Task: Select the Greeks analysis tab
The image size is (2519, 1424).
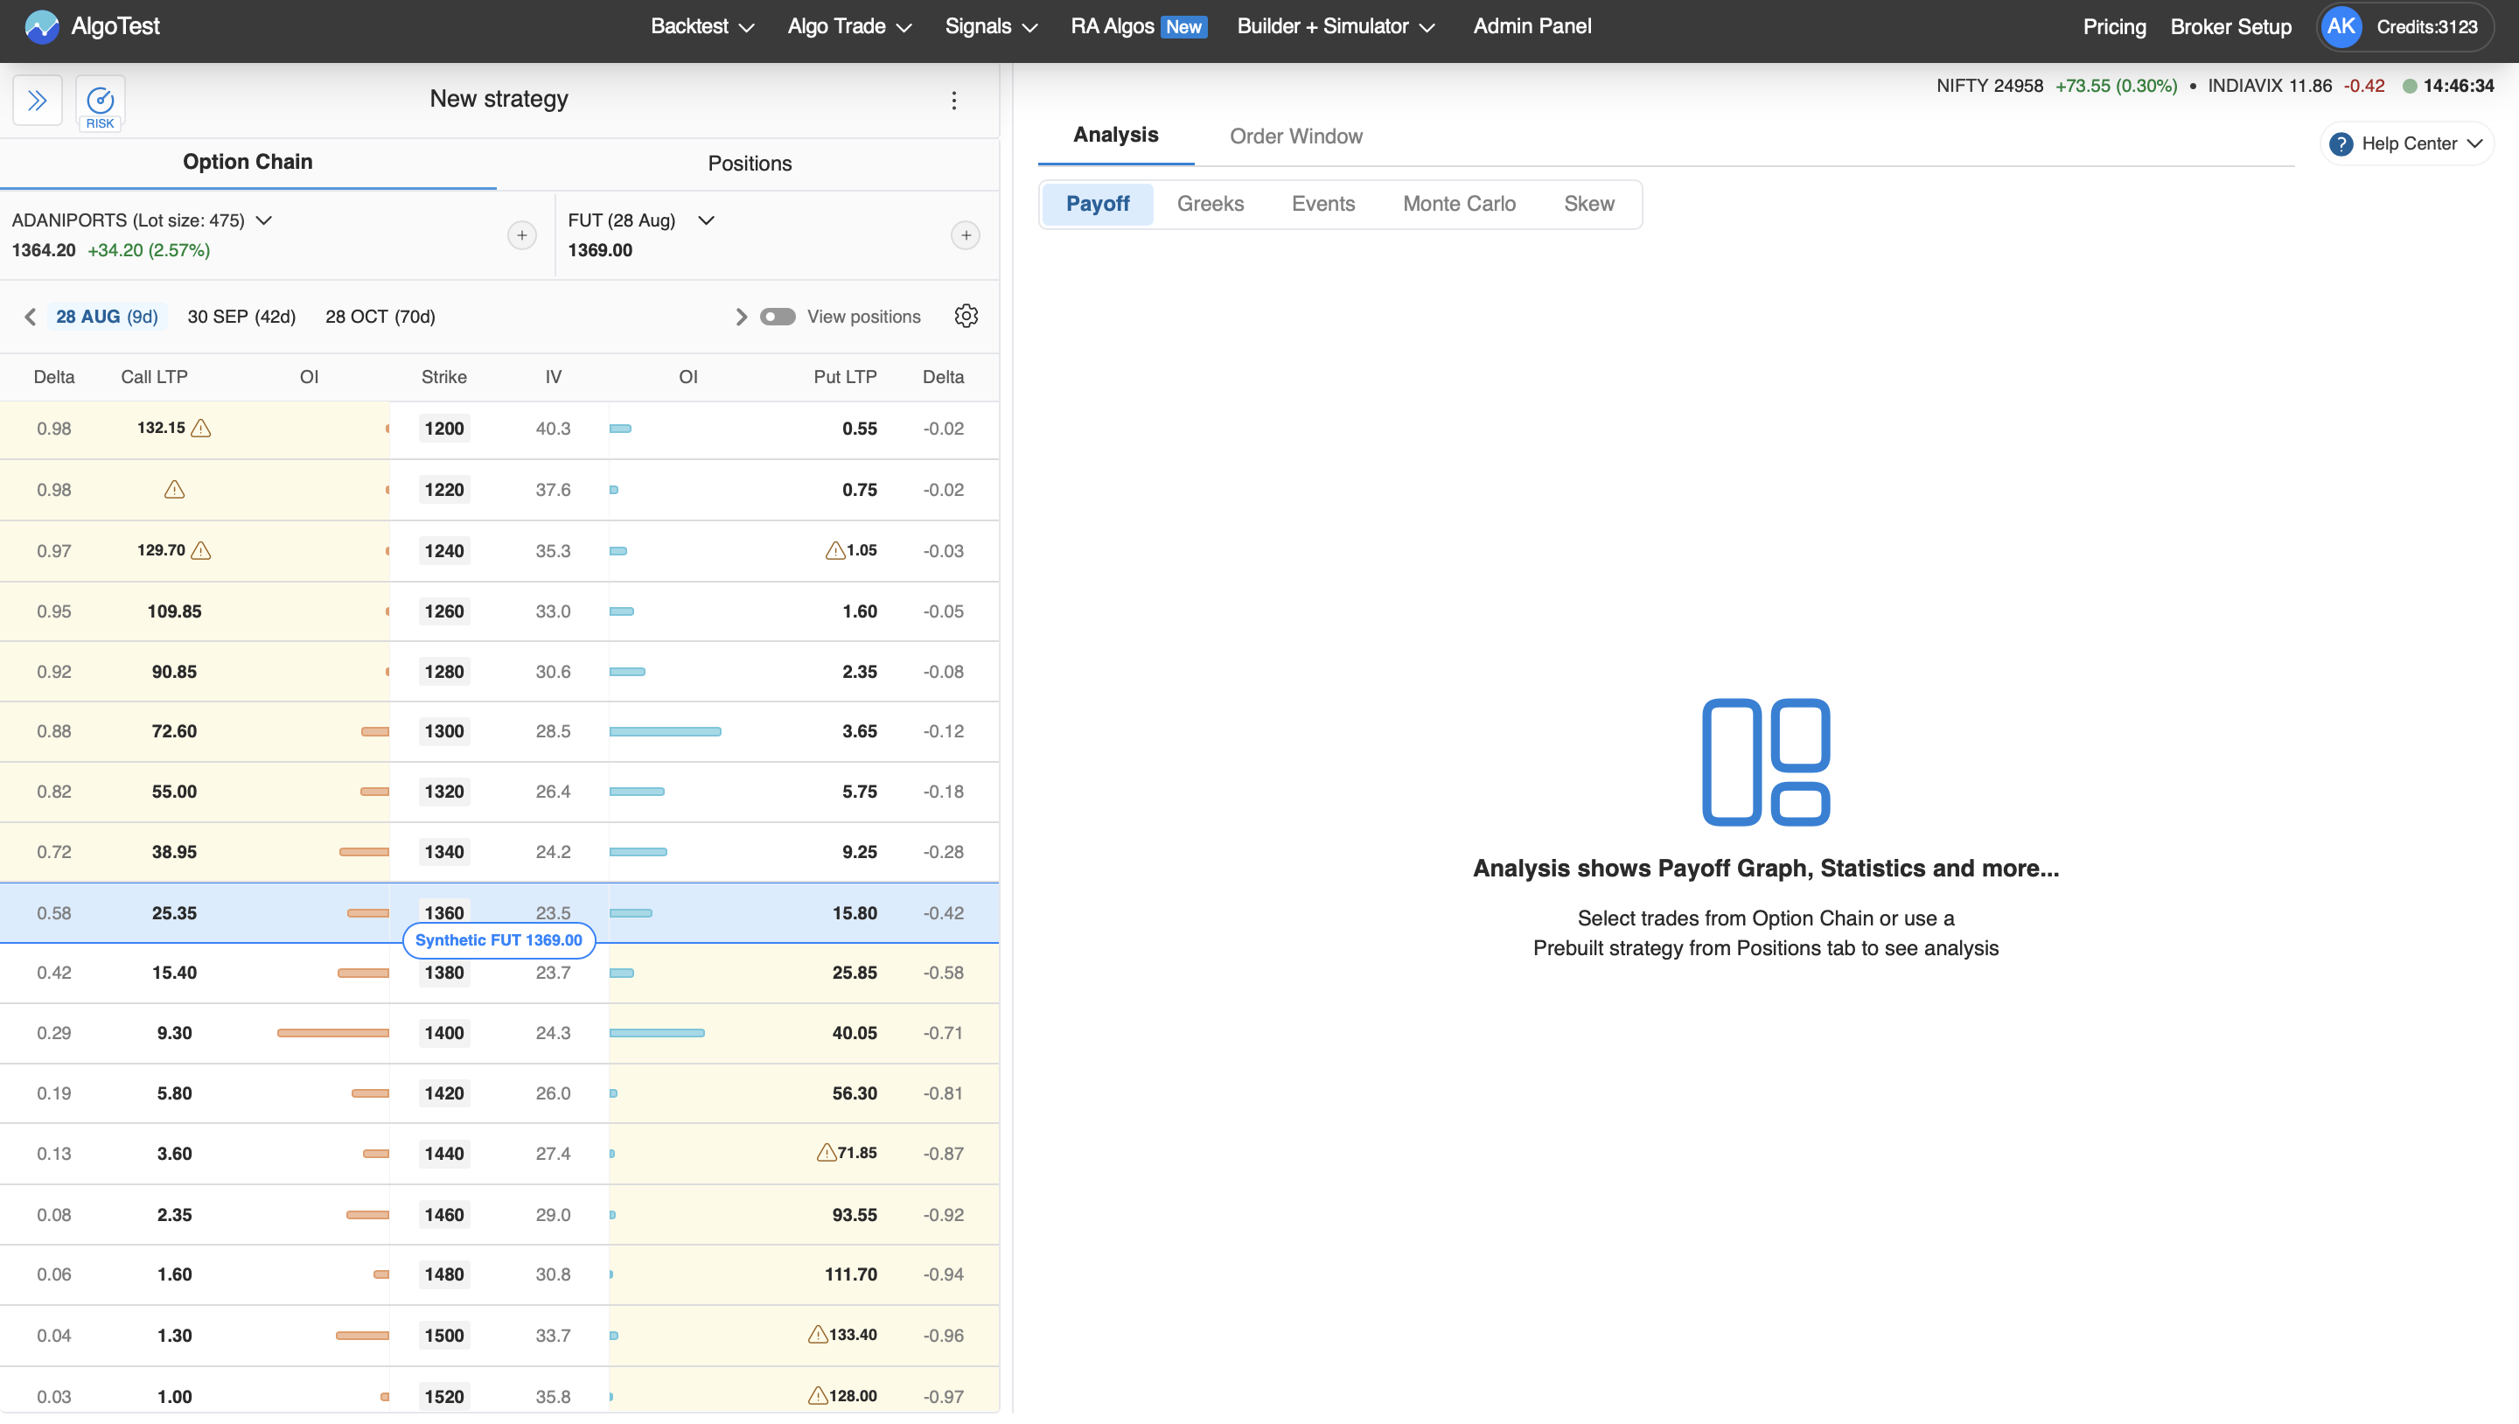Action: pyautogui.click(x=1210, y=204)
